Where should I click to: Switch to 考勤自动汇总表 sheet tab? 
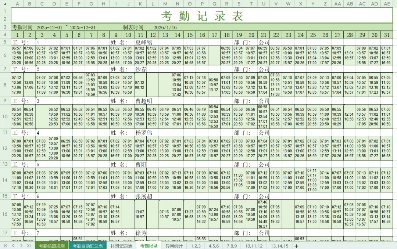87,246
